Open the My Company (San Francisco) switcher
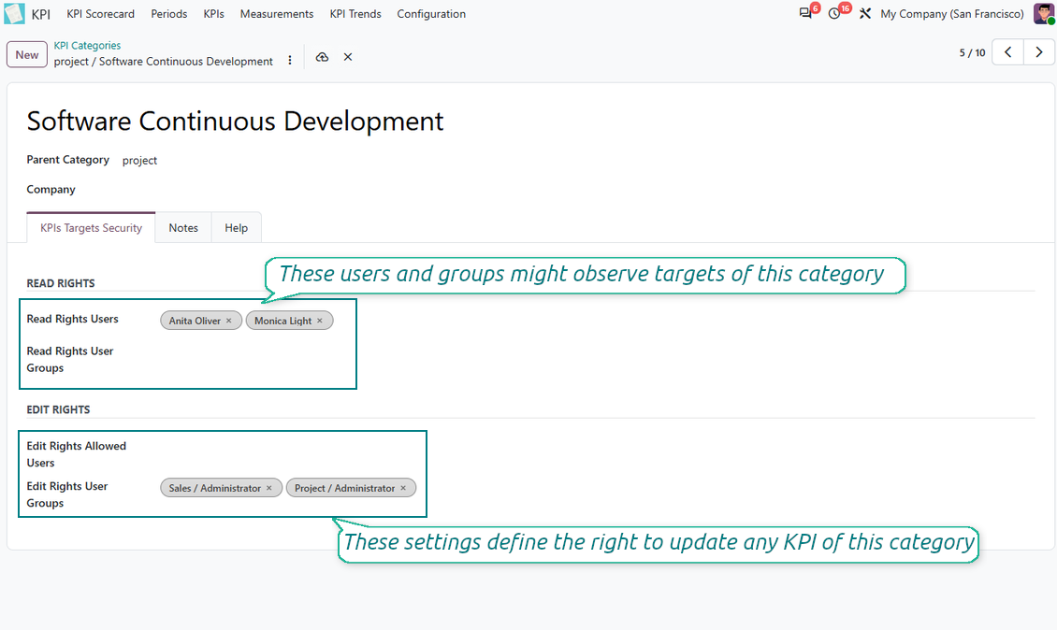The width and height of the screenshot is (1057, 630). coord(952,13)
